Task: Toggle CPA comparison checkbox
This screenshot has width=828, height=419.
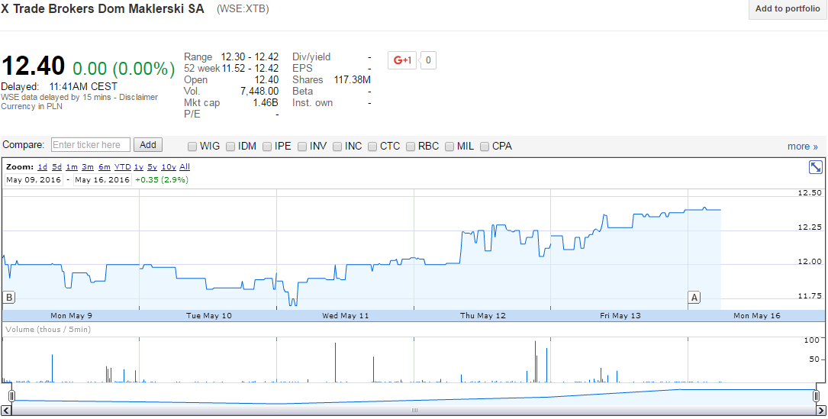Action: [485, 147]
